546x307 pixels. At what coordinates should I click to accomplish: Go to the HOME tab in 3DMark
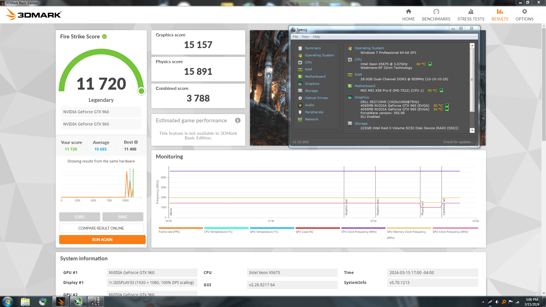(409, 15)
